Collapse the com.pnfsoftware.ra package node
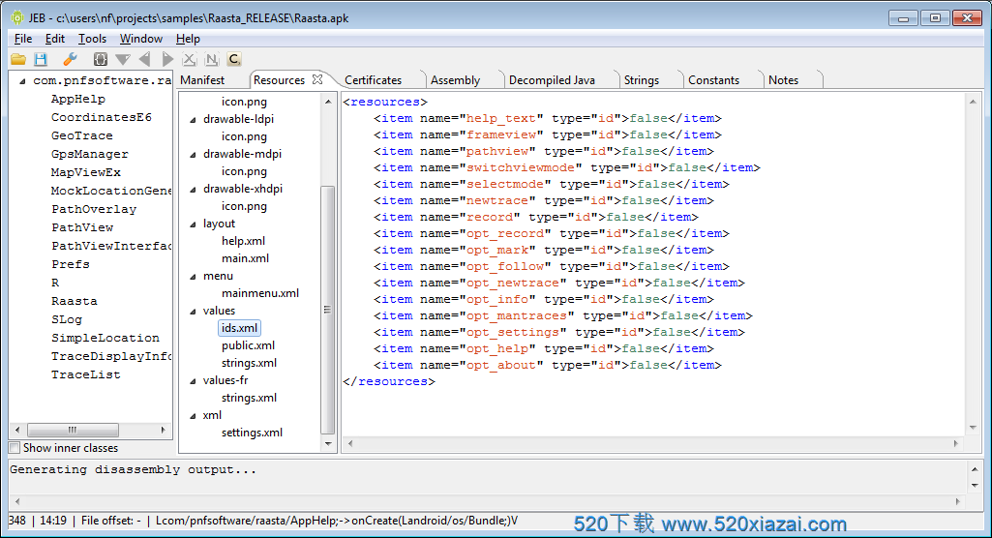The image size is (992, 538). click(23, 81)
